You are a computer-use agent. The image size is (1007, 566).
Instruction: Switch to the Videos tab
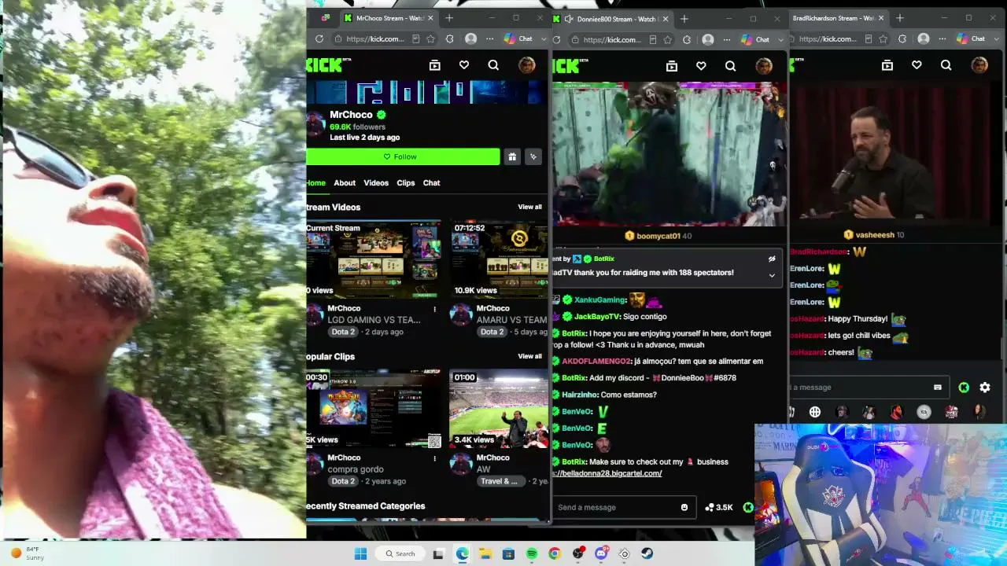(x=376, y=182)
